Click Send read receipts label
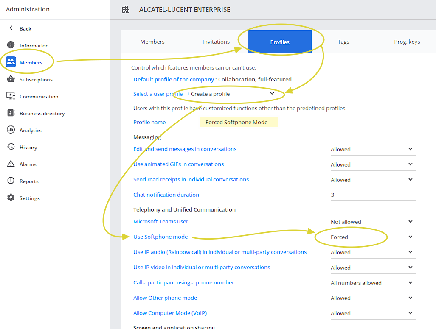Viewport: 436px width, 329px height. (191, 179)
